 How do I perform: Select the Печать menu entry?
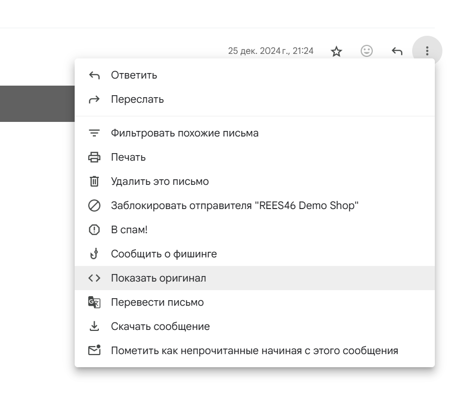[x=255, y=158]
